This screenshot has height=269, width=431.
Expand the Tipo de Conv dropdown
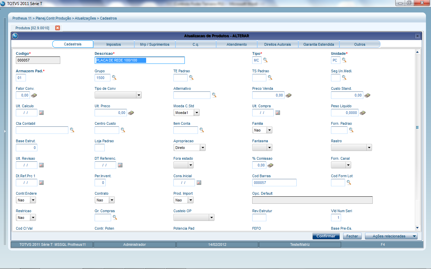coord(139,95)
